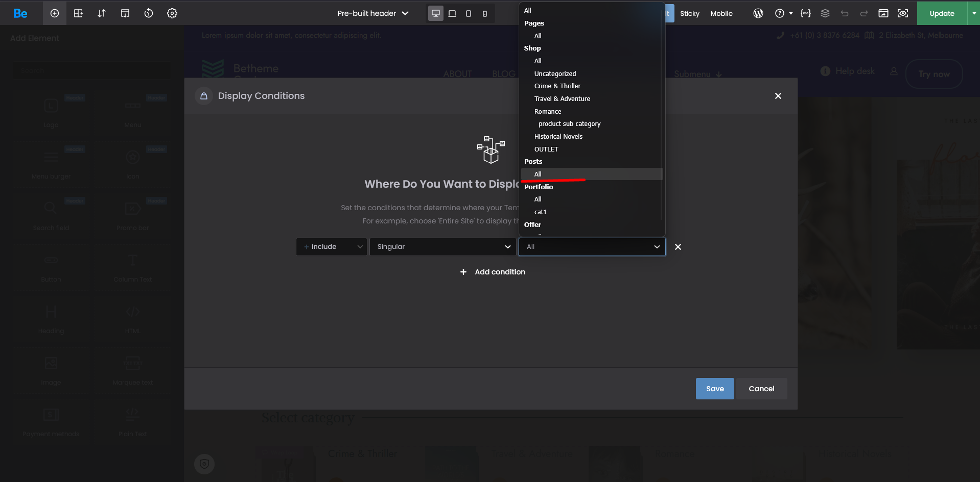Save the display conditions
Screen dimensions: 980x482
pyautogui.click(x=714, y=389)
